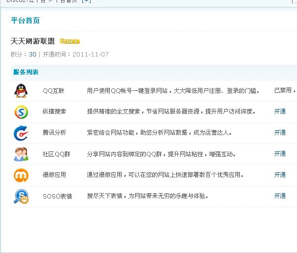Open 开通 link for SOSO表情
The height and width of the screenshot is (253, 297).
coord(280,196)
